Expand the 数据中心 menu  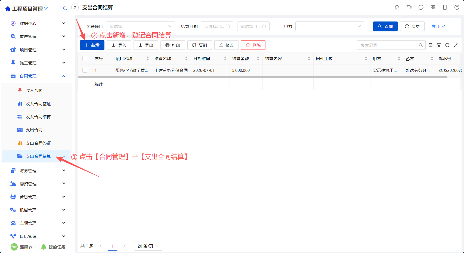pos(38,23)
